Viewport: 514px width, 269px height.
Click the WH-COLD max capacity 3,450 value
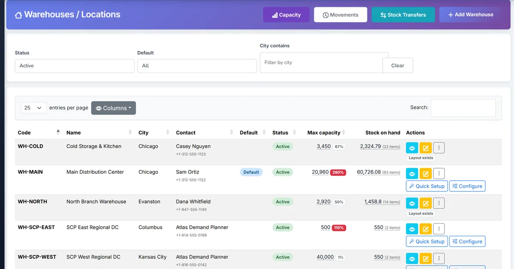pos(324,146)
